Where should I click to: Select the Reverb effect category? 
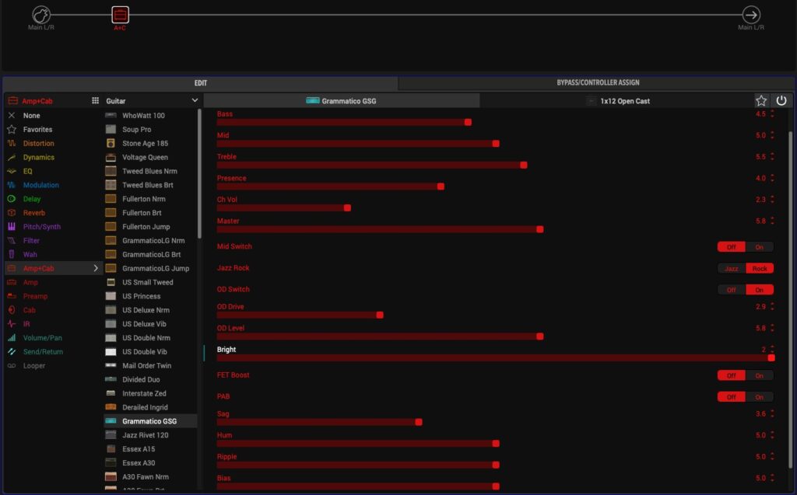[34, 213]
